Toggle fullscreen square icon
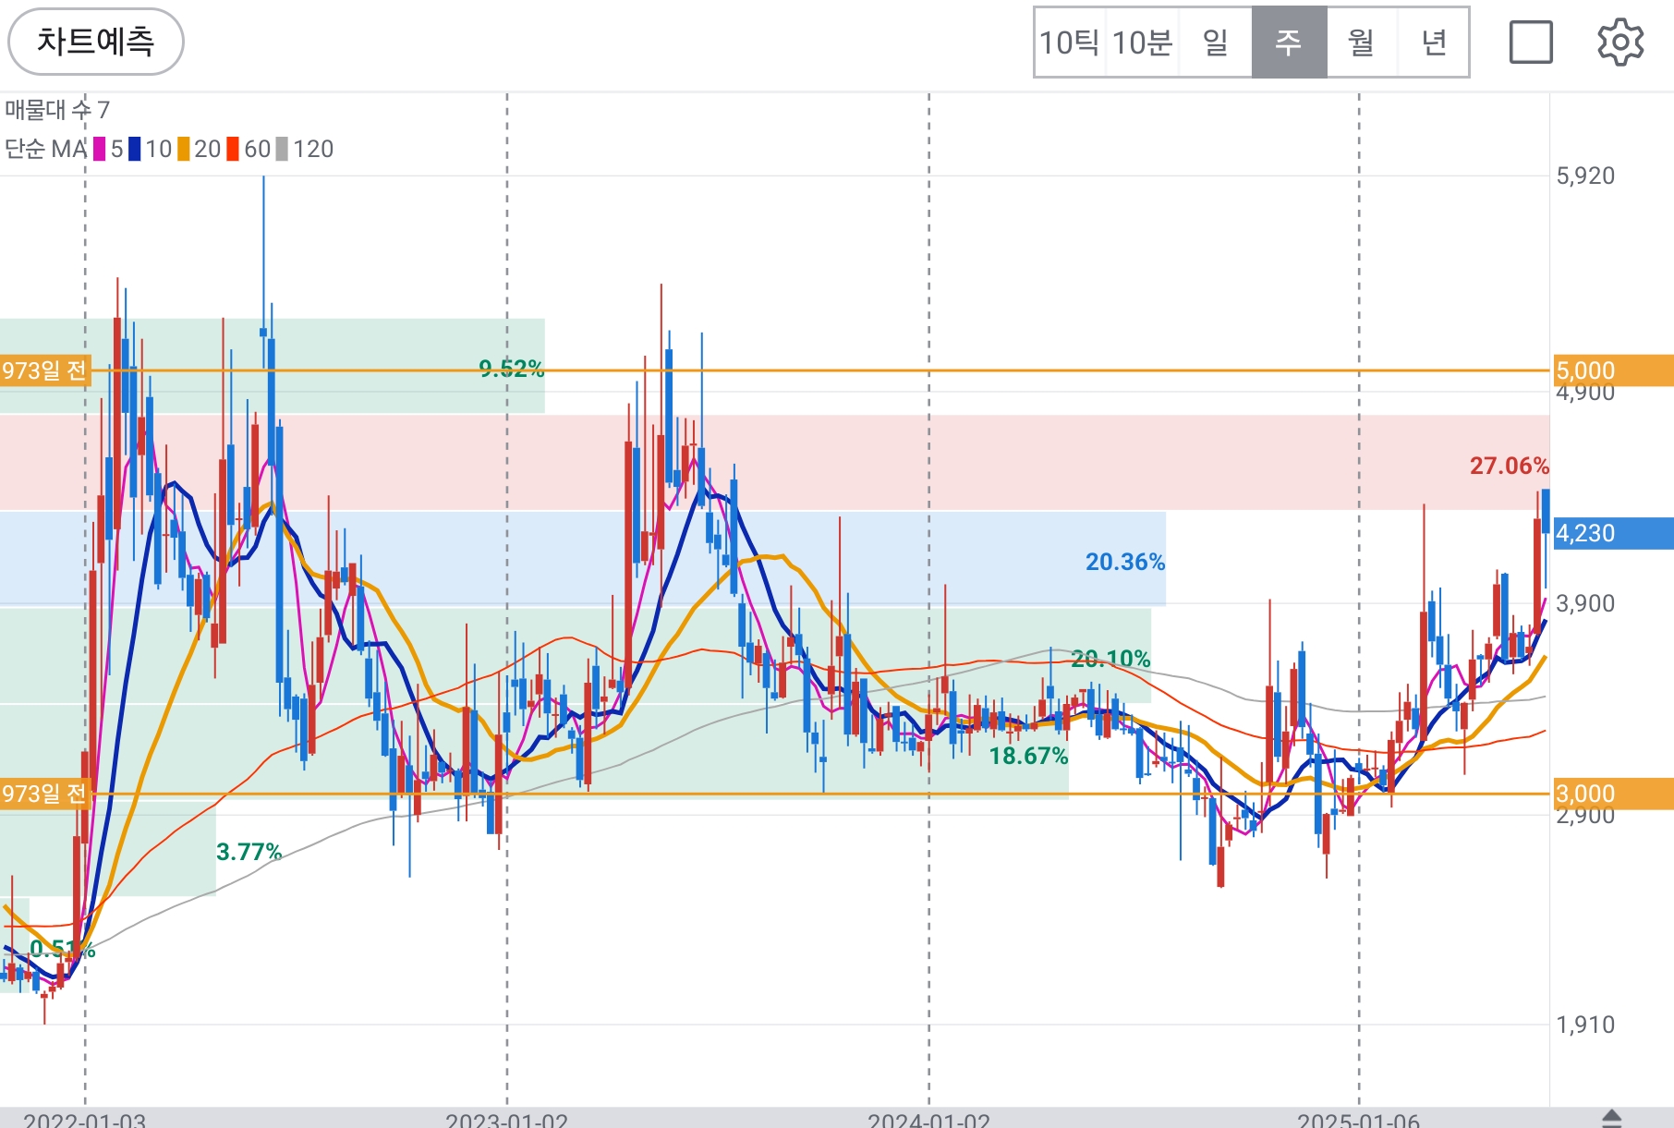The image size is (1674, 1128). click(1531, 42)
